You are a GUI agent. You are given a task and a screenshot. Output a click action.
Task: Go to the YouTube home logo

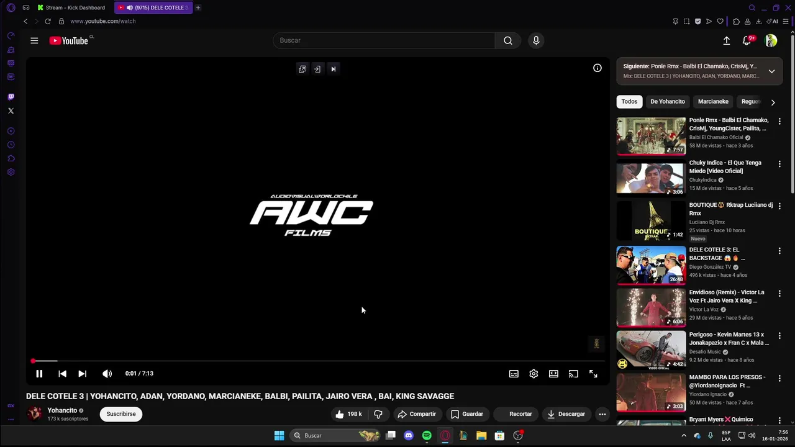(69, 40)
